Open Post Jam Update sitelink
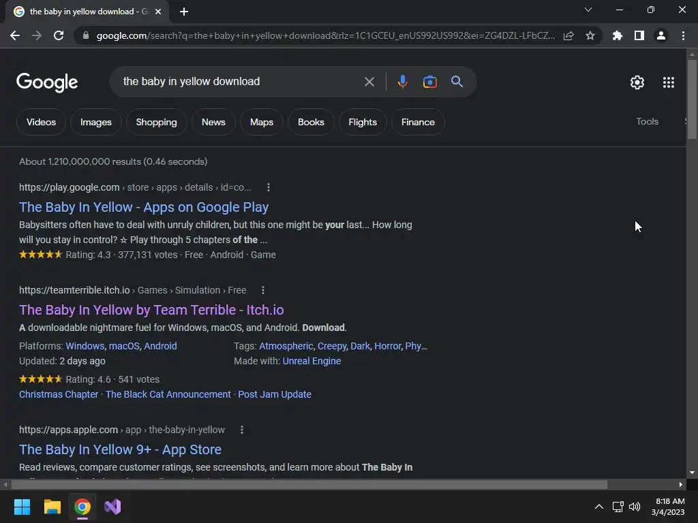The width and height of the screenshot is (698, 523). pos(275,394)
